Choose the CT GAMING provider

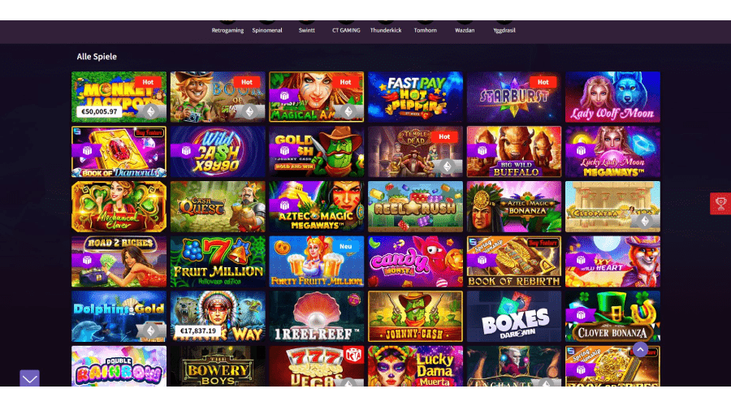(346, 30)
